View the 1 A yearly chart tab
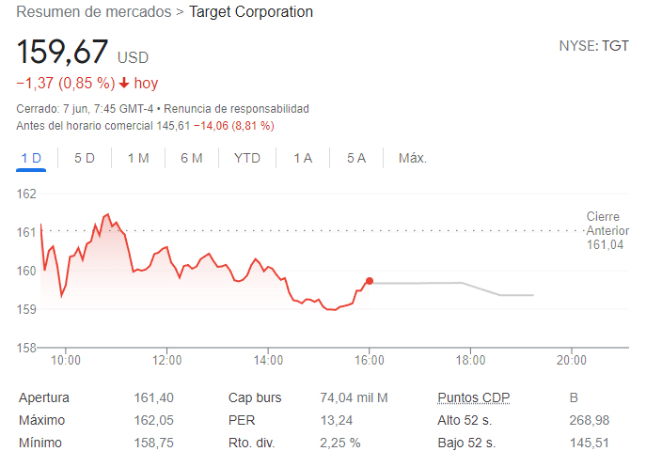This screenshot has width=662, height=467. (x=303, y=158)
